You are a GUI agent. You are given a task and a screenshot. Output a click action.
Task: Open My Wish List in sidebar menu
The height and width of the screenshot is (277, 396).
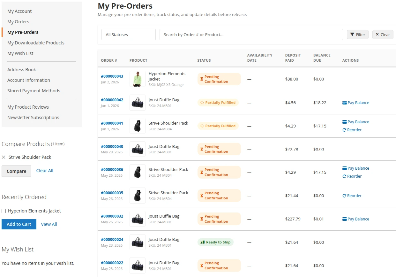(20, 53)
